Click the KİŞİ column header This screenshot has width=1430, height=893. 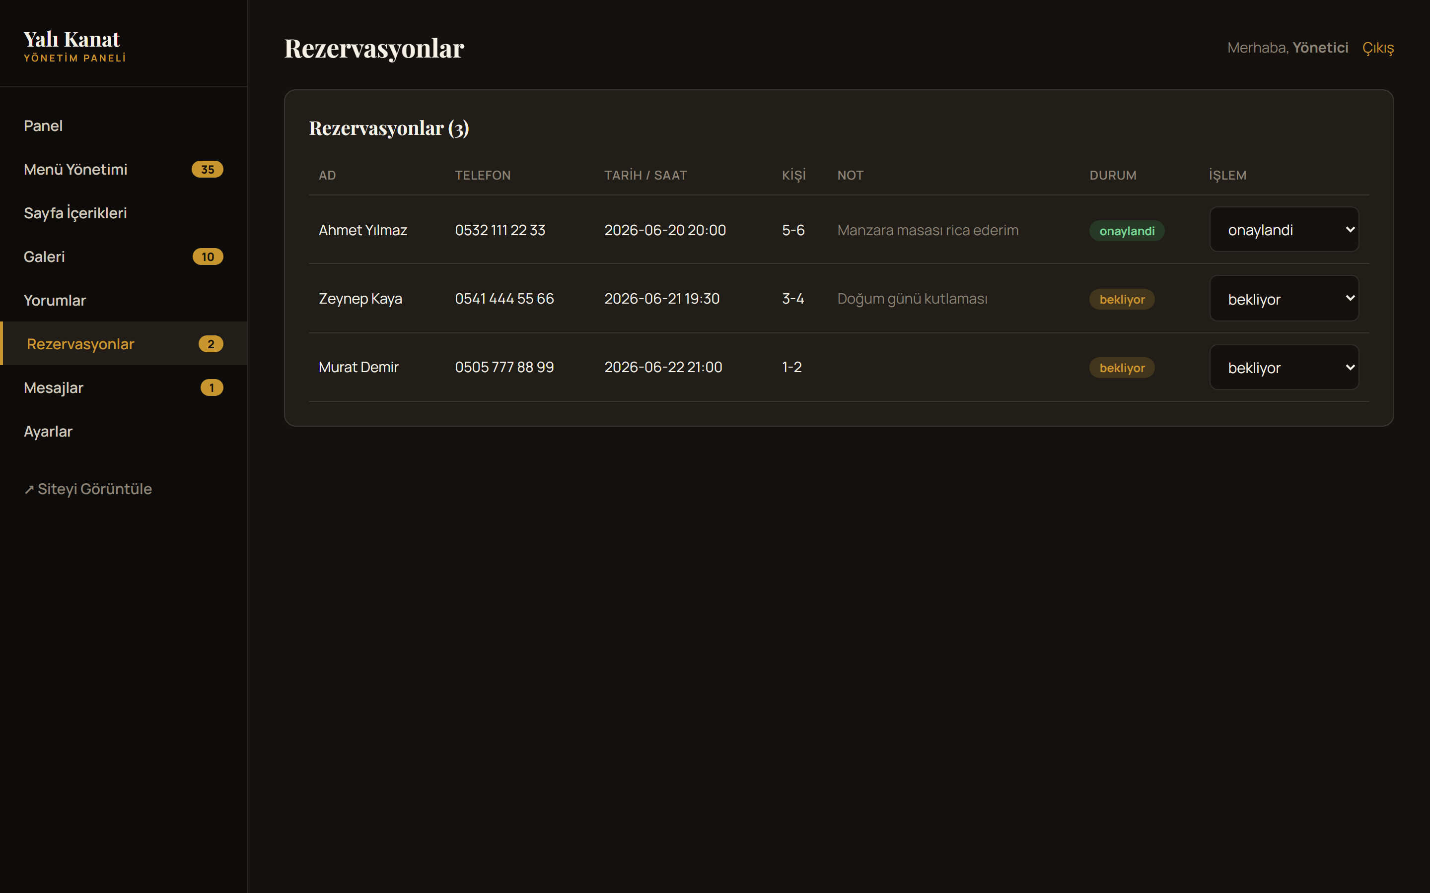[793, 175]
